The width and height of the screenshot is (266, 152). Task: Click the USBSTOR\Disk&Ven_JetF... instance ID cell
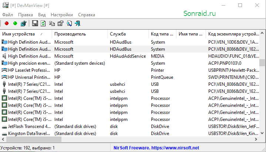pyautogui.click(x=233, y=126)
